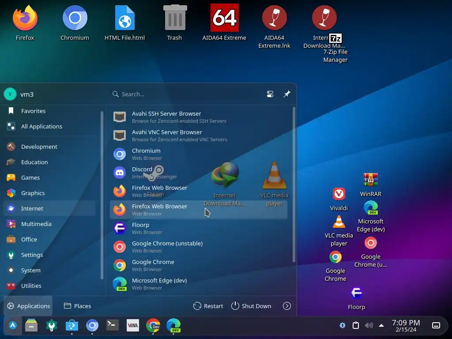
Task: Click the Search field in launcher
Action: pyautogui.click(x=185, y=94)
